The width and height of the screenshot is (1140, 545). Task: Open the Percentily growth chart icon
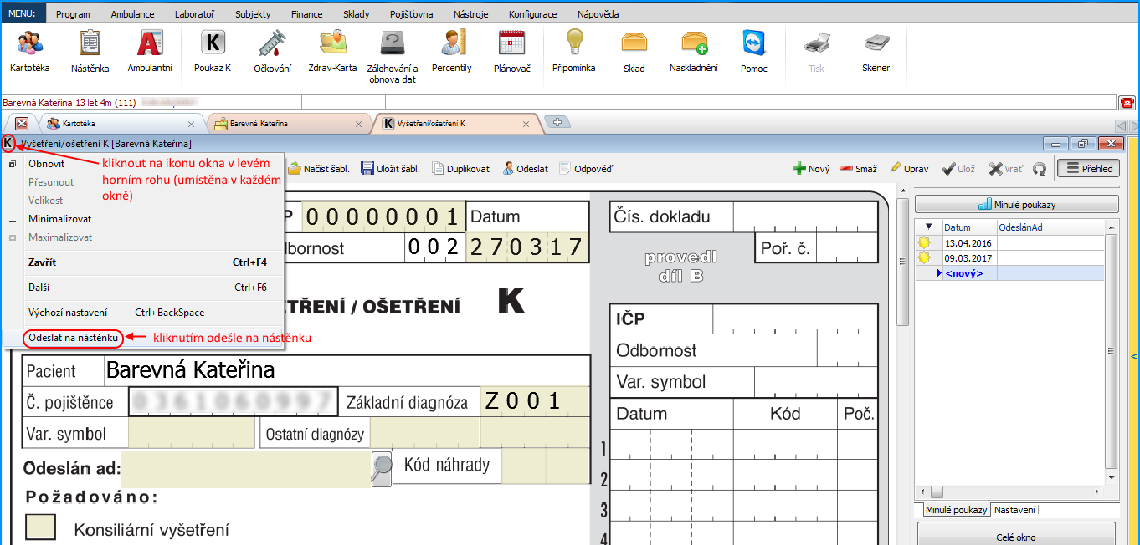(x=451, y=50)
